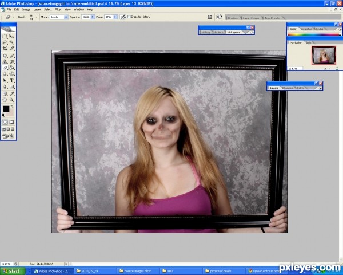Select the Path Selection tool
The image size is (343, 275).
click(5, 81)
